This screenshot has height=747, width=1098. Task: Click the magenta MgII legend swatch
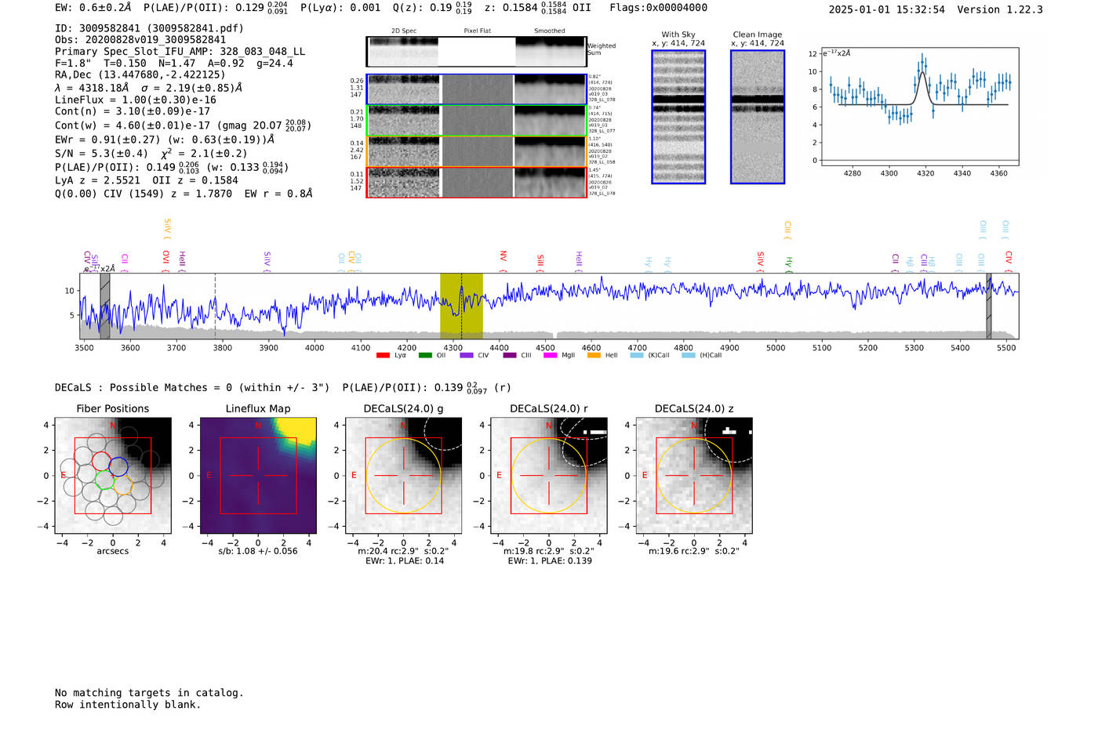tap(550, 355)
